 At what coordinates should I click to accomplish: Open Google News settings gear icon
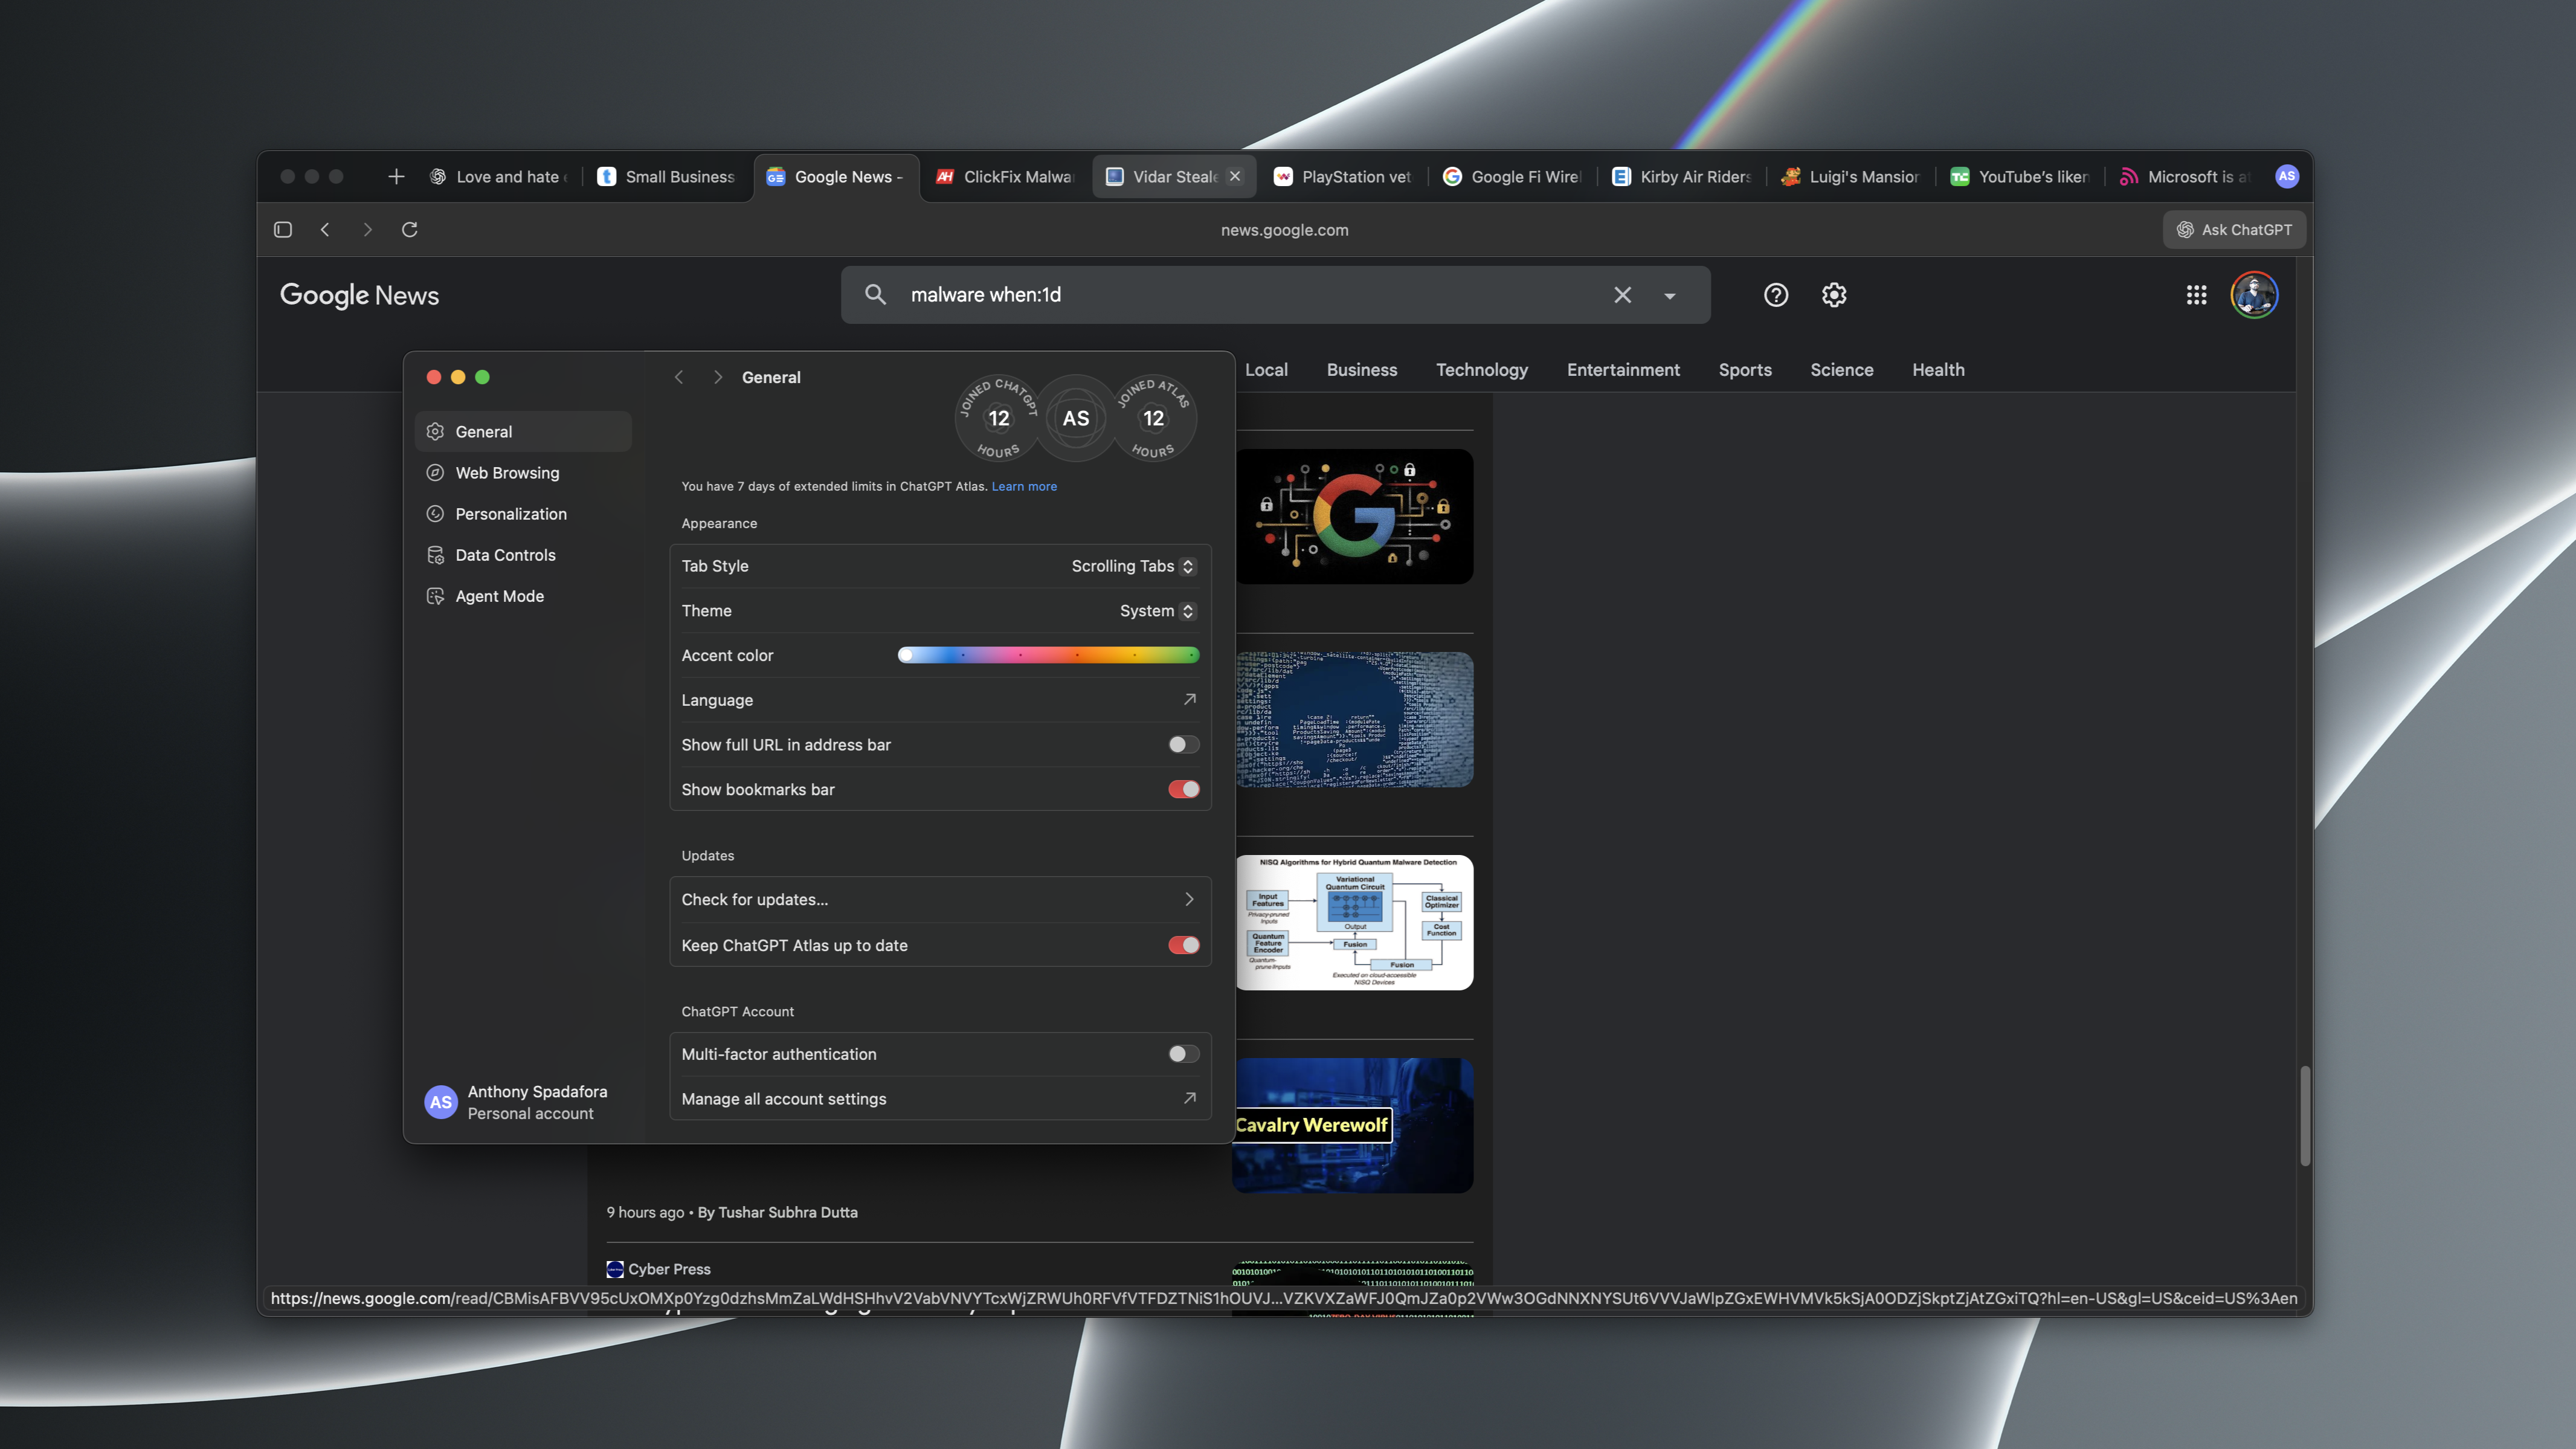[1833, 295]
